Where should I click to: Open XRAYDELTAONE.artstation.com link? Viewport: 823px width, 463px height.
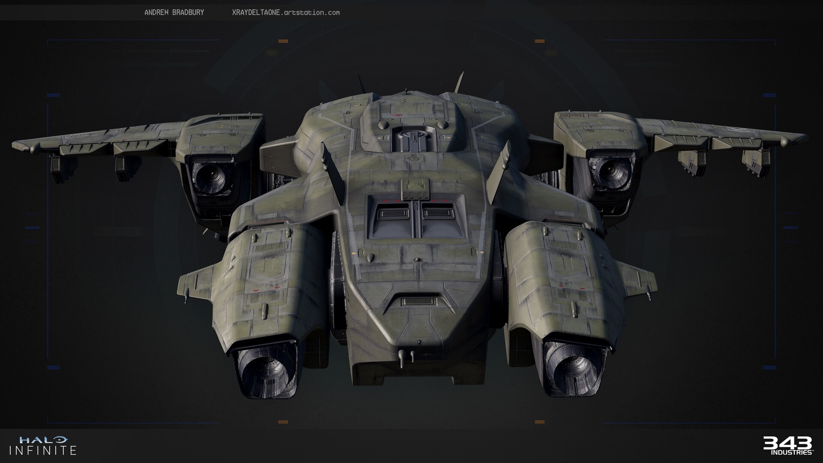(x=285, y=12)
